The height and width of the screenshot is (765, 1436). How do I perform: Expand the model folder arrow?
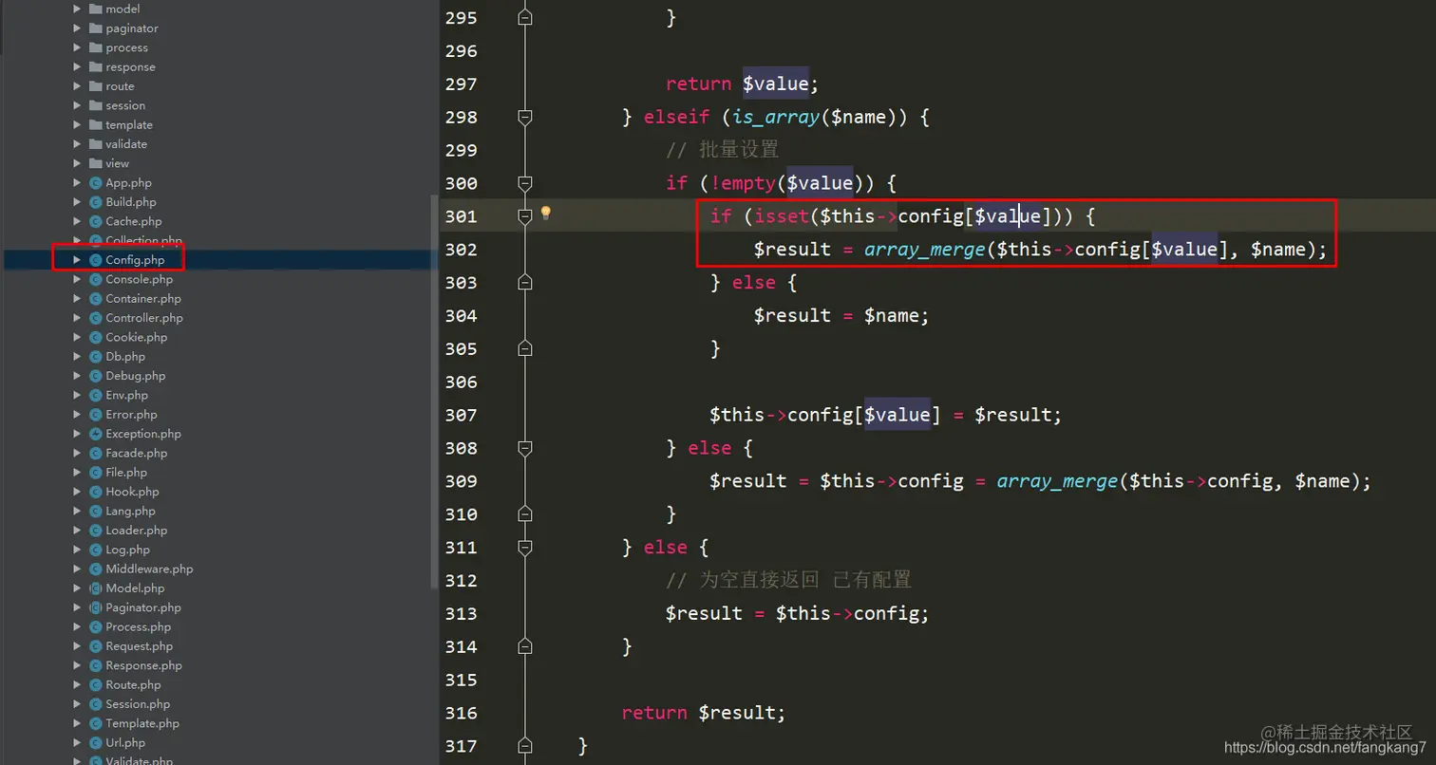coord(78,9)
